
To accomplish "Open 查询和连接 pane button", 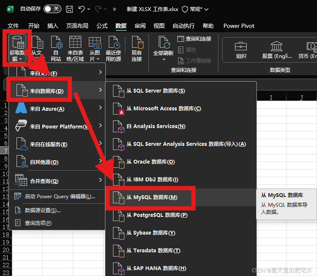I will (x=194, y=39).
